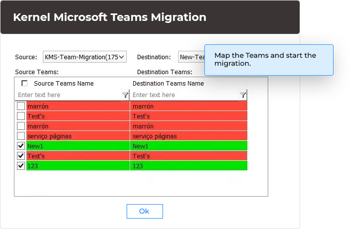
Task: Click the Destination Teams: label
Action: pos(165,72)
